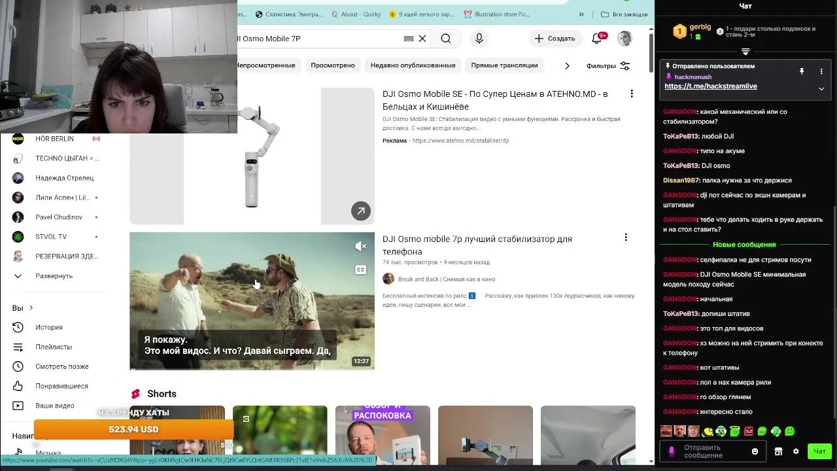The image size is (837, 471).
Task: Open the DJI Osmo mobile 7p лучший стабилизатор video title
Action: pos(477,245)
